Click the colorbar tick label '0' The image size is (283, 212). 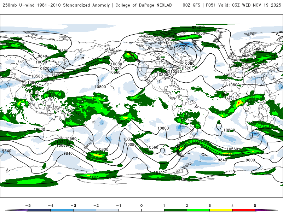tap(141, 206)
